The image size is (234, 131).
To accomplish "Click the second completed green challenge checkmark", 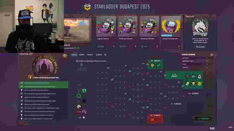I will point(22,86).
